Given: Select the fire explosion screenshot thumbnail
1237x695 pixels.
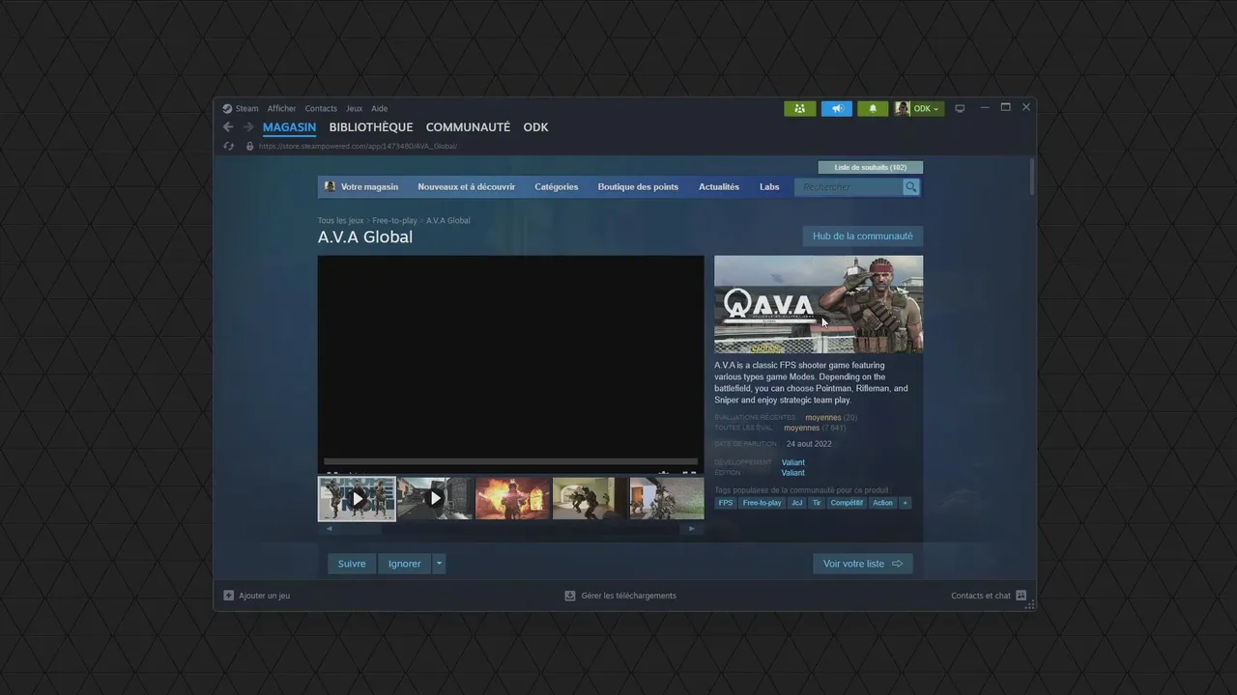Looking at the screenshot, I should (512, 499).
